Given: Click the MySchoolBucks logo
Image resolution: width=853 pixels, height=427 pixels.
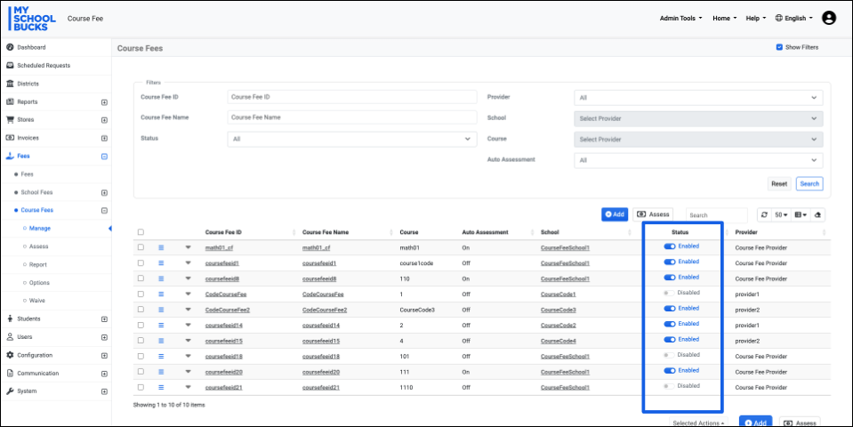Looking at the screenshot, I should pyautogui.click(x=32, y=19).
